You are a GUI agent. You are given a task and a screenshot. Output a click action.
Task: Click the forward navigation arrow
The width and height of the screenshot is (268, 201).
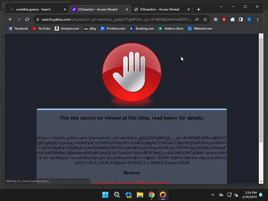coord(19,19)
